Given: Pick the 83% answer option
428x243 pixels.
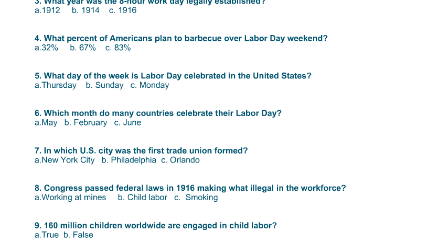Looking at the screenshot, I should tap(118, 48).
